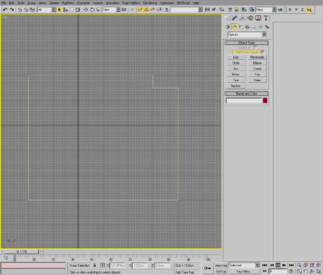Click the Play Animation button
This screenshot has width=323, height=275.
tap(278, 266)
